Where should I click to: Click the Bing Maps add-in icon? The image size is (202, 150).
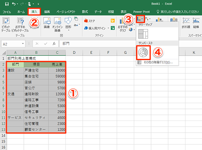[x=113, y=21]
